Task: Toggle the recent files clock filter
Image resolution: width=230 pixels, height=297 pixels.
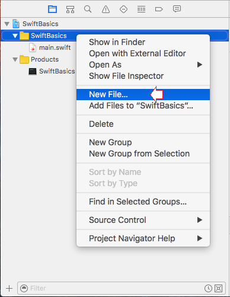Action: [x=208, y=288]
